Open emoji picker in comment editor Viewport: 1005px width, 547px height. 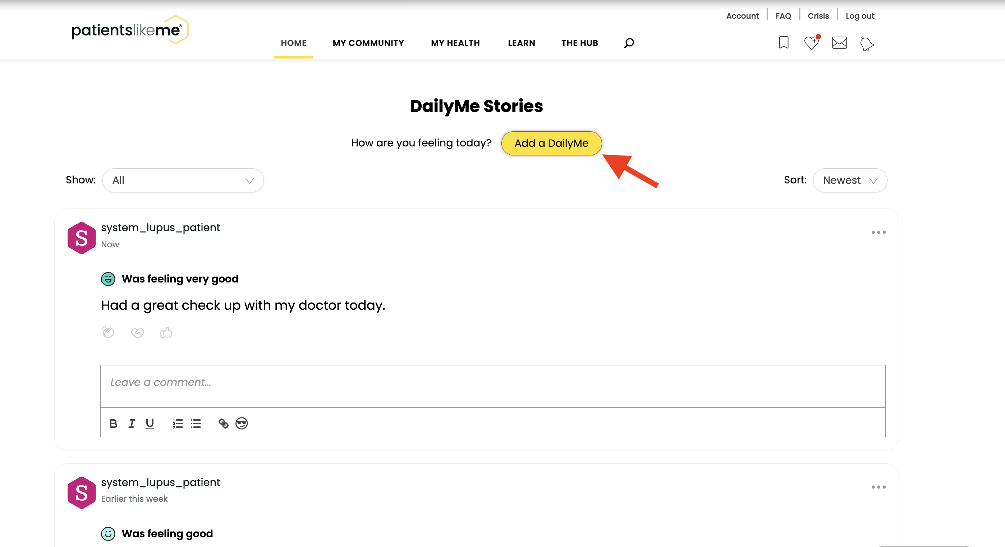[x=242, y=424]
